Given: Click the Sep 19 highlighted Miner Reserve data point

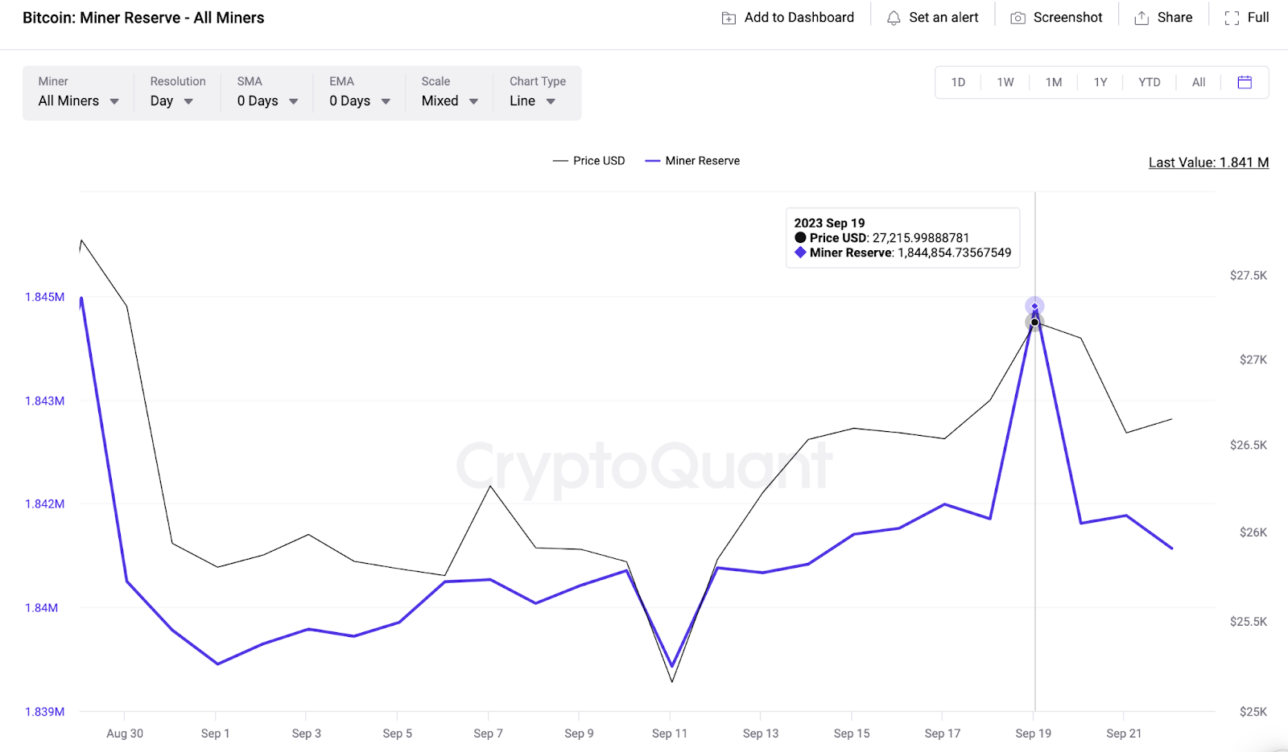Looking at the screenshot, I should click(1034, 306).
